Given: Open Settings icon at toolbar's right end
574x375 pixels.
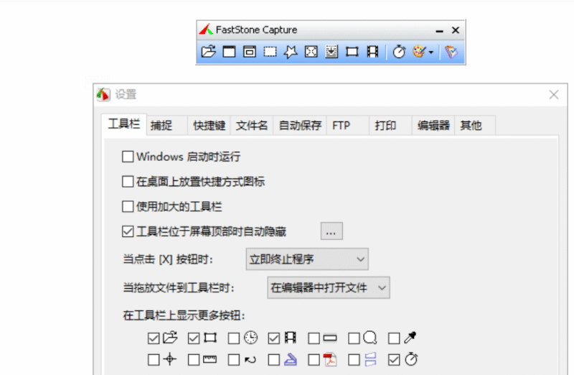Looking at the screenshot, I should point(451,52).
